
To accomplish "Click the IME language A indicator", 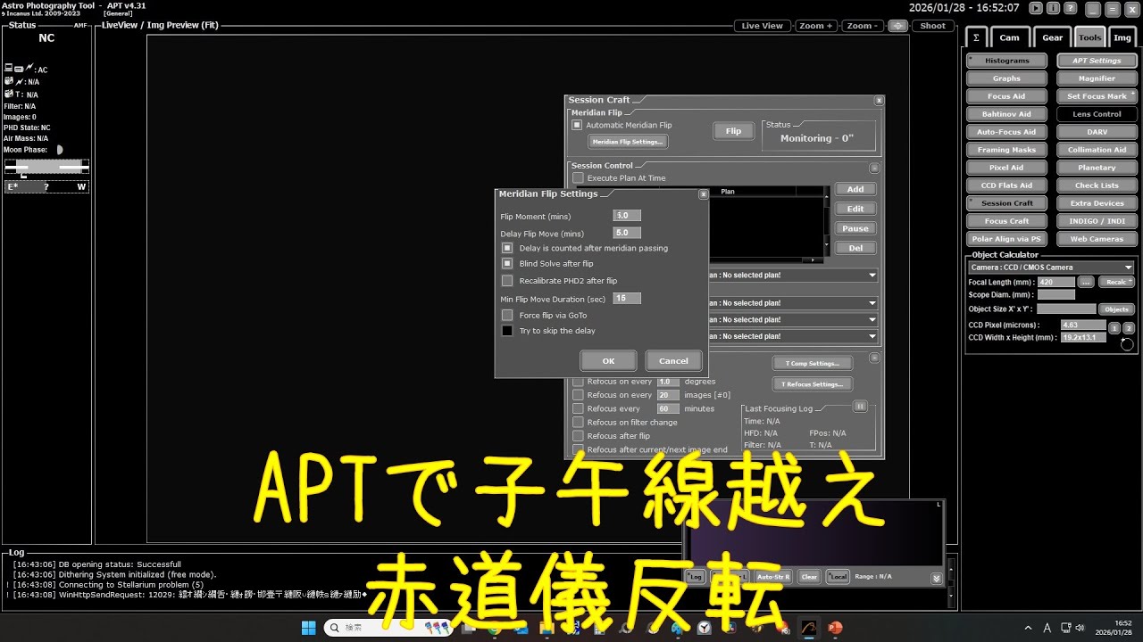I will (x=1047, y=628).
